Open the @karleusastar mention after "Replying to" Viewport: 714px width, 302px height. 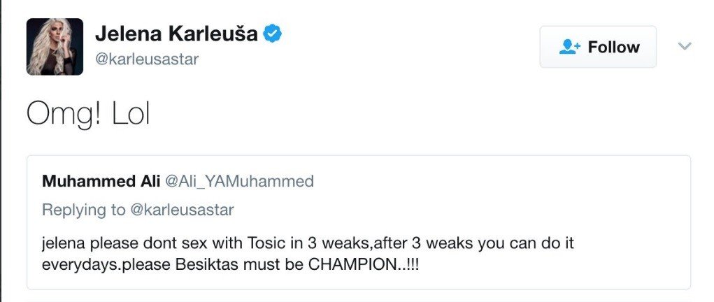click(182, 210)
